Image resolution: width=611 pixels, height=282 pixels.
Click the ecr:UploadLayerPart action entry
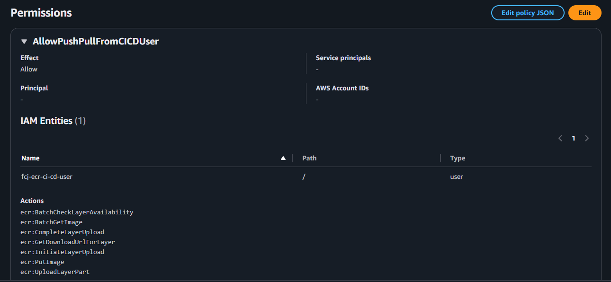click(55, 272)
